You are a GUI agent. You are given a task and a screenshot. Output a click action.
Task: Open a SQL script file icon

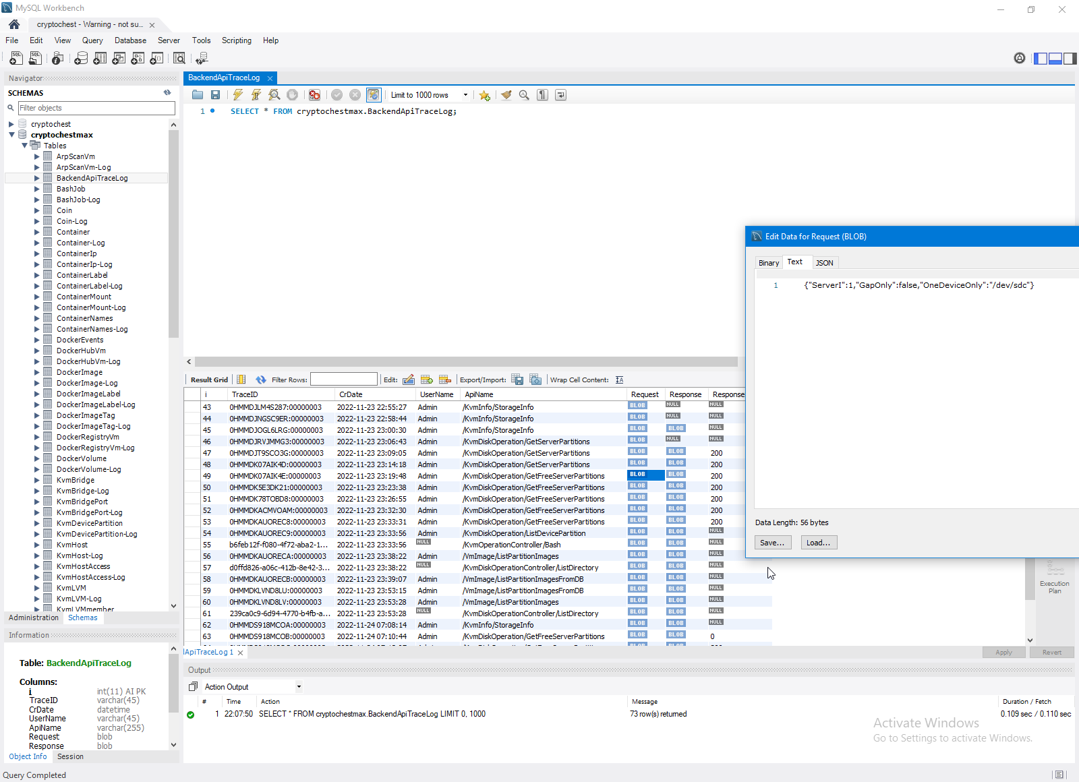point(35,59)
